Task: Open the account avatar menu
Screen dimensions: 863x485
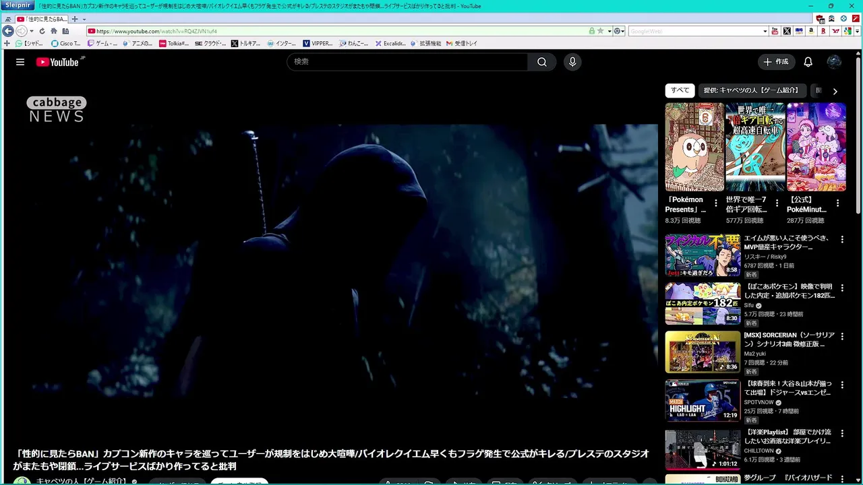Action: coord(834,62)
